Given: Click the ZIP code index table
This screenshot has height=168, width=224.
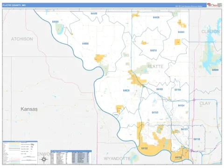Looking at the screenshot, I should point(71,157).
